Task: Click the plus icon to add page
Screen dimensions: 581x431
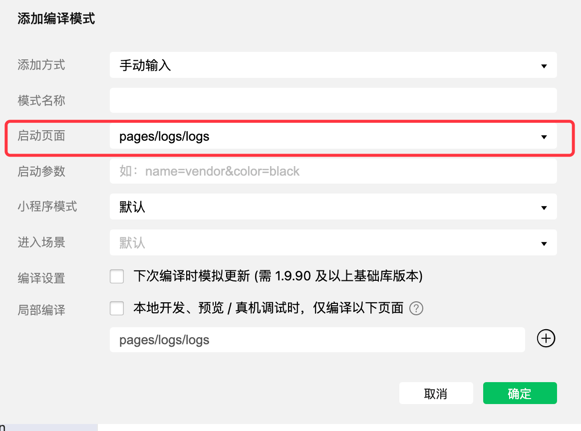Action: (546, 338)
